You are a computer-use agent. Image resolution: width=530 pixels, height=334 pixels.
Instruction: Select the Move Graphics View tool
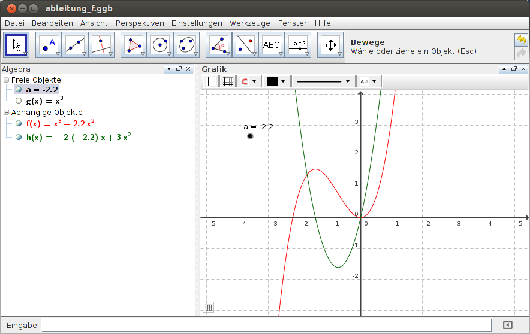click(330, 45)
